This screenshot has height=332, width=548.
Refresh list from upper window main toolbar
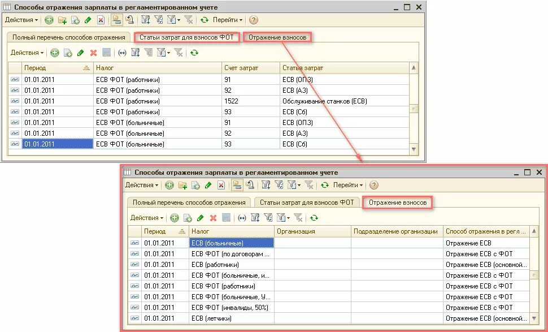coord(205,20)
